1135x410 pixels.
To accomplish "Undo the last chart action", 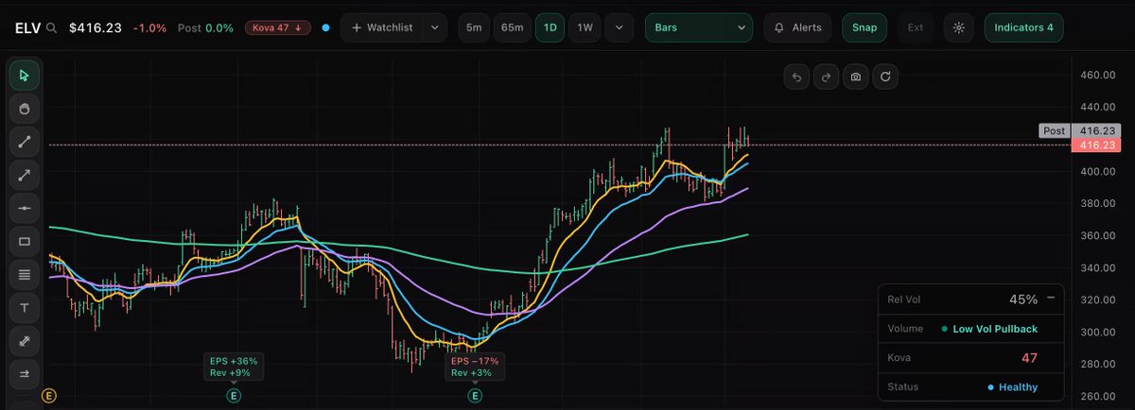I will 796,77.
